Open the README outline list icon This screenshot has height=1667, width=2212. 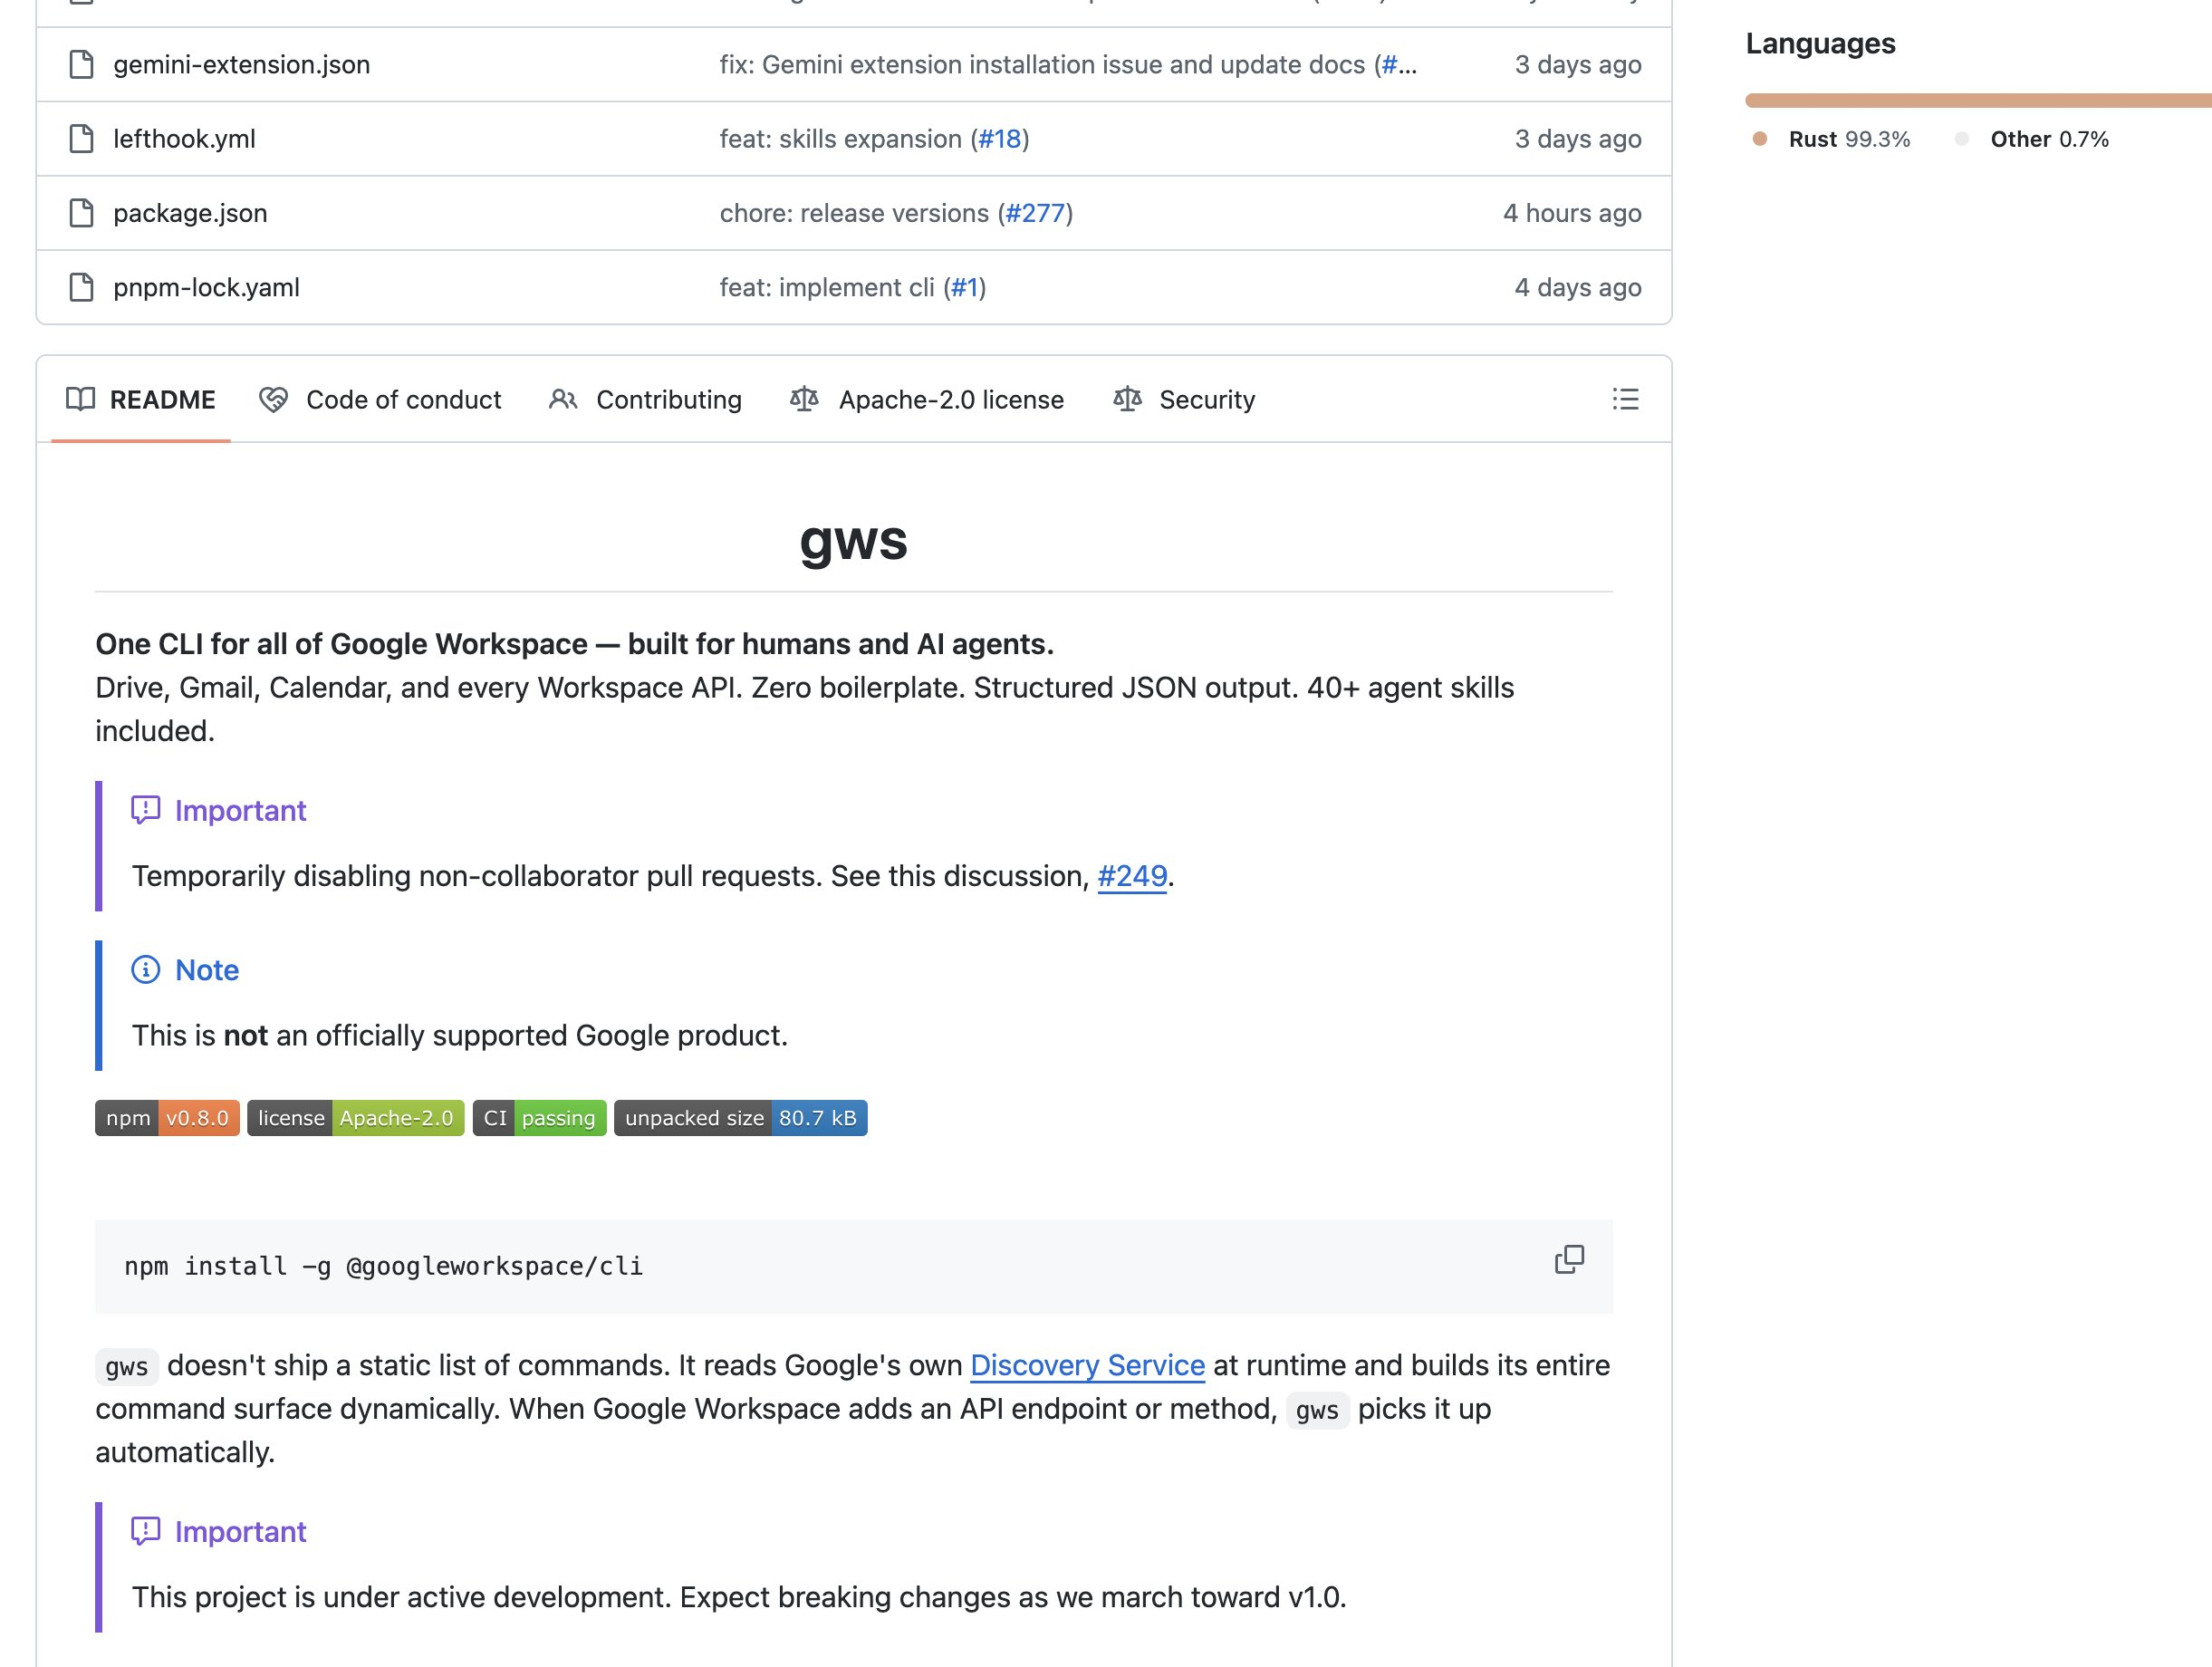click(x=1625, y=399)
